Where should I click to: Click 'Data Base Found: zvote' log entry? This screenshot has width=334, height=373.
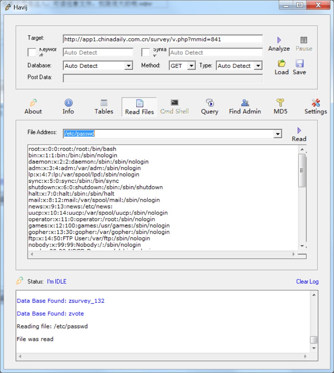[50, 313]
